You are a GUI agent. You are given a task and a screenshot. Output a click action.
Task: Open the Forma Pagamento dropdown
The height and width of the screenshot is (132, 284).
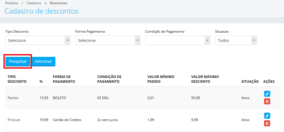pos(108,41)
